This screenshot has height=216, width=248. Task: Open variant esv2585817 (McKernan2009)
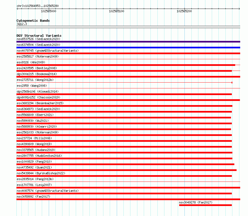point(38,56)
